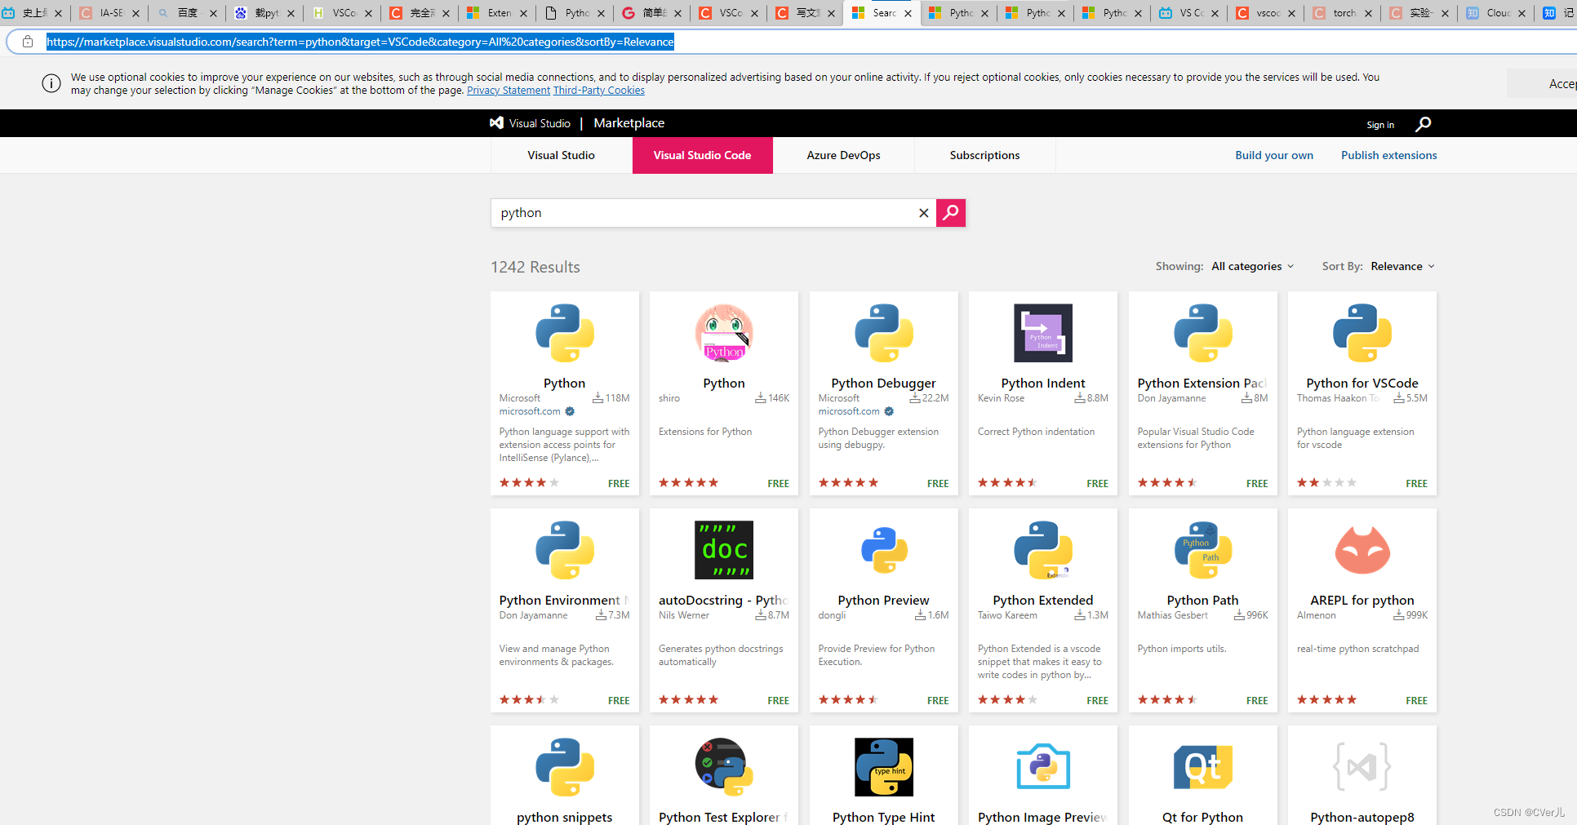Open the Python Image Preview icon
Viewport: 1577px width, 825px height.
[1043, 767]
